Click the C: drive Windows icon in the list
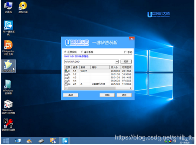Screen dimensions: 196x145 (66, 71)
